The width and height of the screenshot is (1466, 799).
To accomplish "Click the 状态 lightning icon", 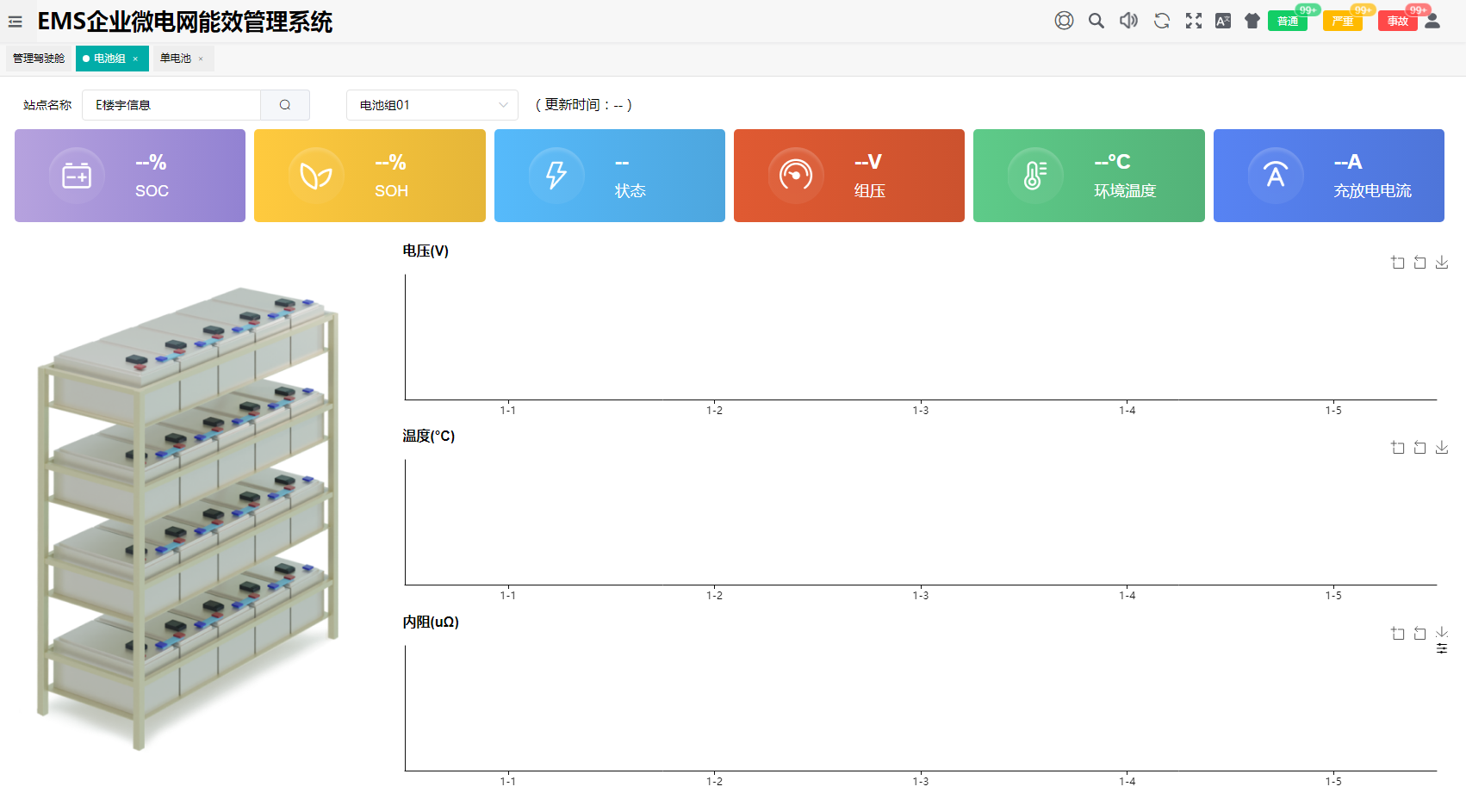I will coord(556,176).
